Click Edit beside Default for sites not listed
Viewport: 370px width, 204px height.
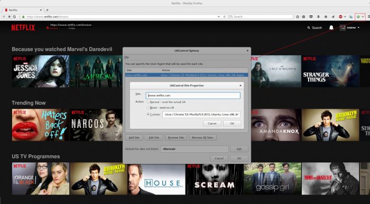239,149
